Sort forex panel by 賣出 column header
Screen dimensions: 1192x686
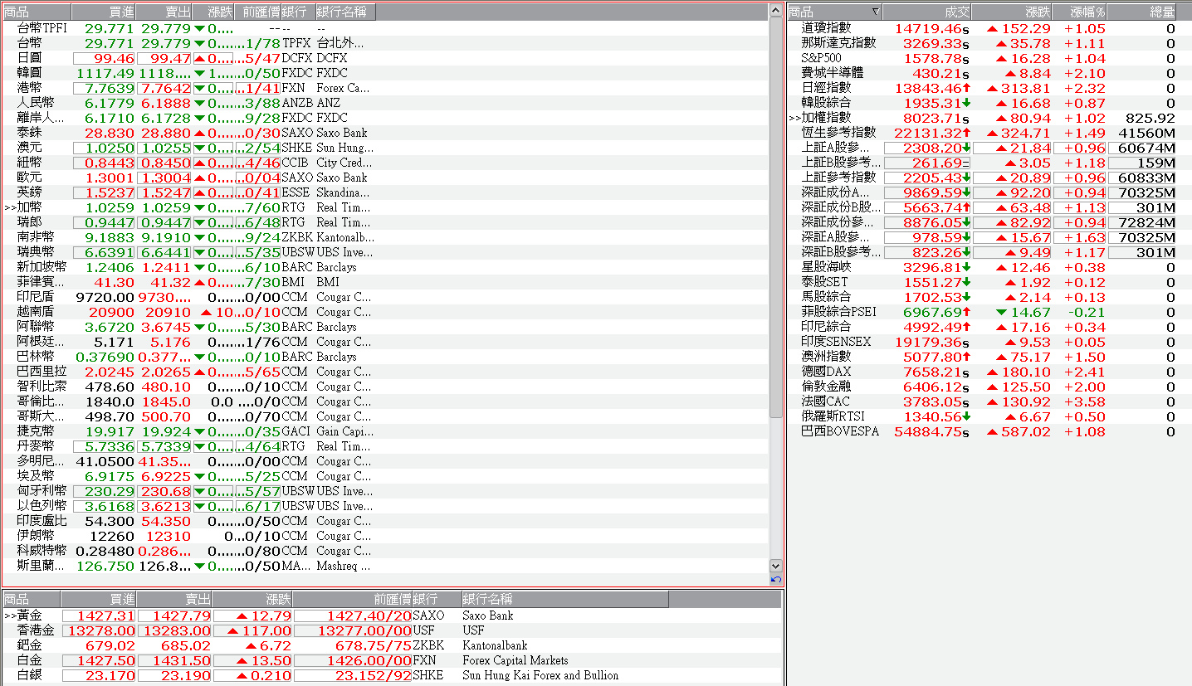pyautogui.click(x=164, y=12)
